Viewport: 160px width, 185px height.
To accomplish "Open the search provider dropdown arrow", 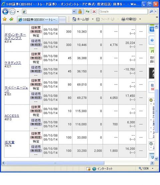I will point(156,12).
